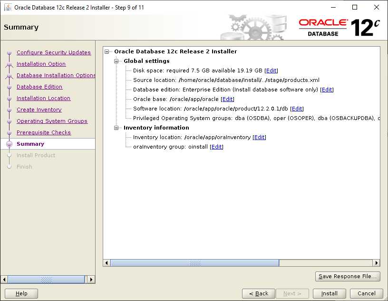Viewport: 388px width, 301px height.
Task: Edit the Software location path
Action: [297, 109]
